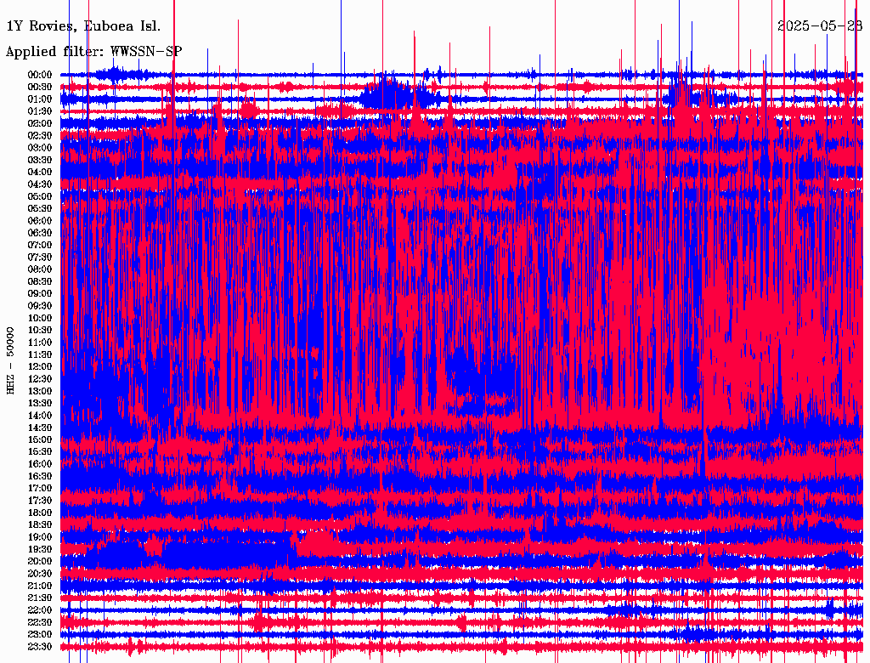Click the date label in top-right corner
Screen dimensions: 870x663
click(x=820, y=25)
